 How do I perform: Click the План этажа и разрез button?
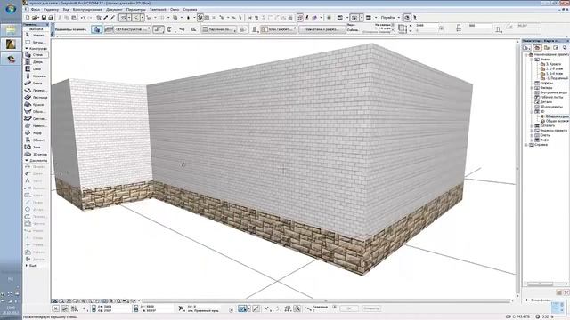click(x=322, y=29)
